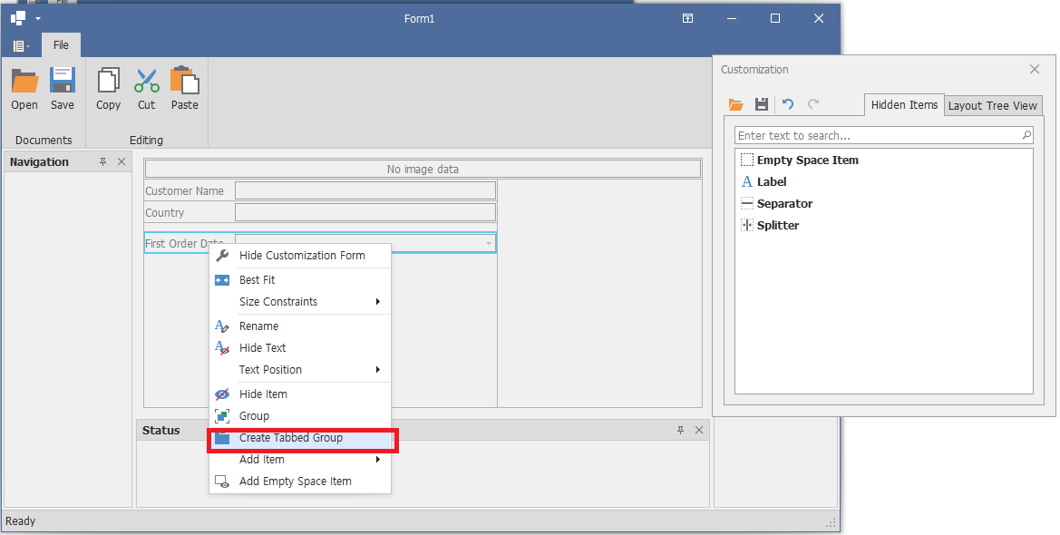This screenshot has width=1060, height=535.
Task: Click the Paste clipboard icon
Action: tap(185, 80)
